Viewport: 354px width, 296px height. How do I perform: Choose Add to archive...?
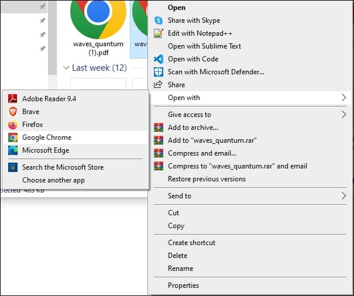(x=250, y=128)
